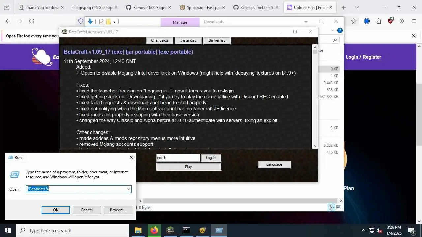The image size is (422, 237).
Task: Open the Instances tab in BetaCraft
Action: [188, 40]
